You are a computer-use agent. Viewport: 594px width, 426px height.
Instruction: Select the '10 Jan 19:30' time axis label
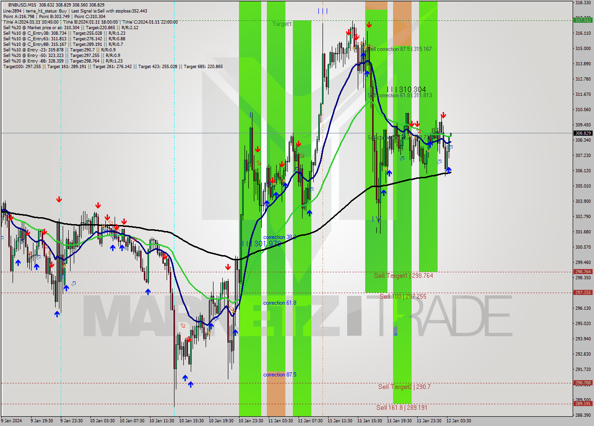(222, 421)
